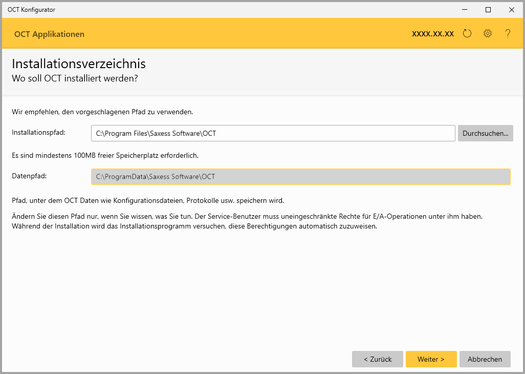Screen dimensions: 525x374
Task: Click the Datenpfad label
Action: (29, 176)
